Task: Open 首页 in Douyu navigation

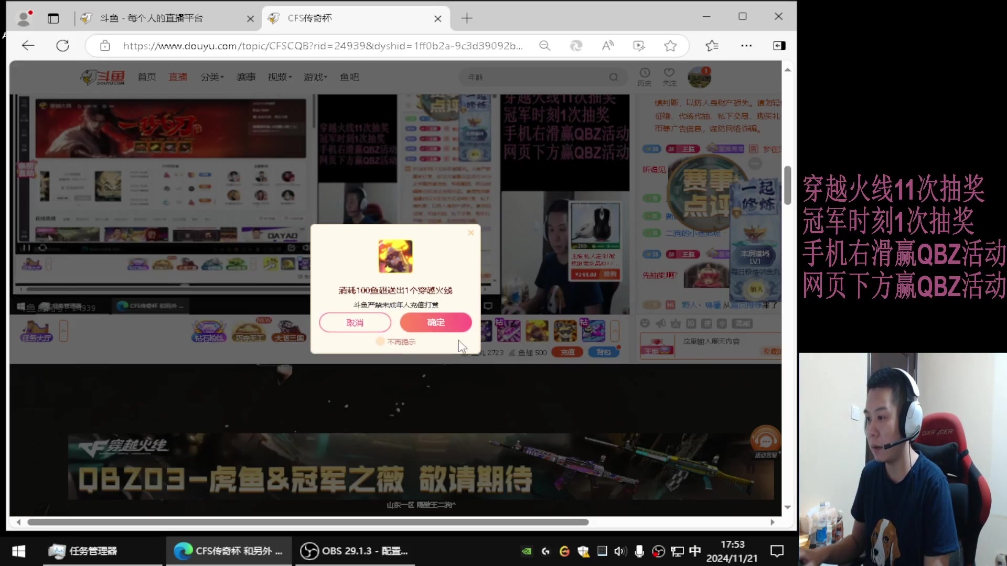Action: pyautogui.click(x=147, y=77)
